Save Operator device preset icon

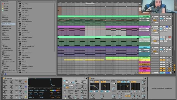[x=87, y=78]
